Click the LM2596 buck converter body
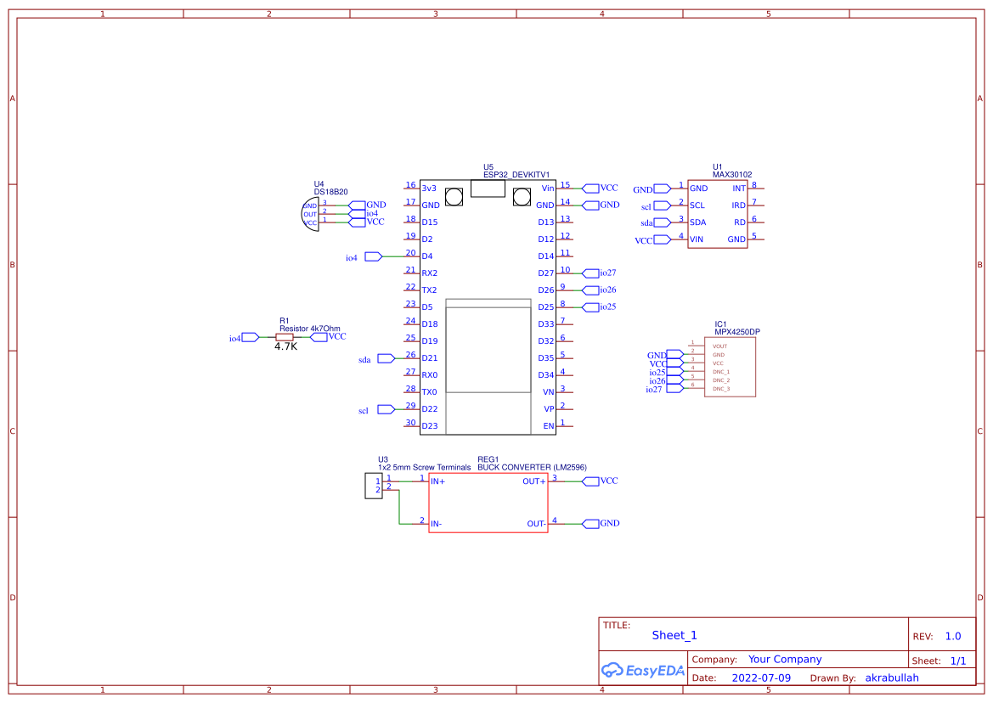 pos(488,503)
